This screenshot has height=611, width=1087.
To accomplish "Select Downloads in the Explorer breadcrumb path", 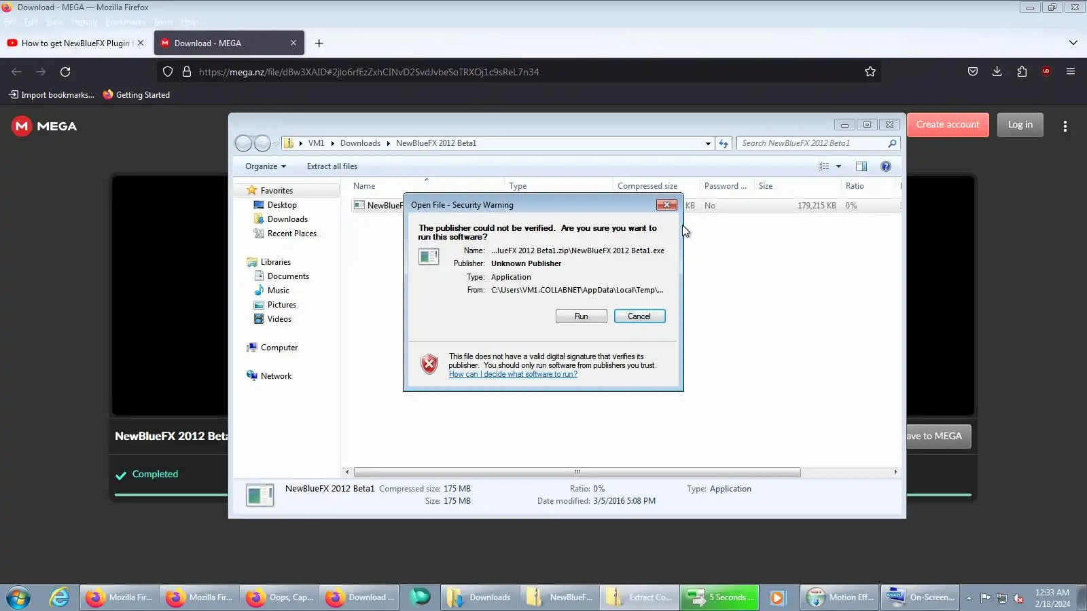I will click(360, 143).
